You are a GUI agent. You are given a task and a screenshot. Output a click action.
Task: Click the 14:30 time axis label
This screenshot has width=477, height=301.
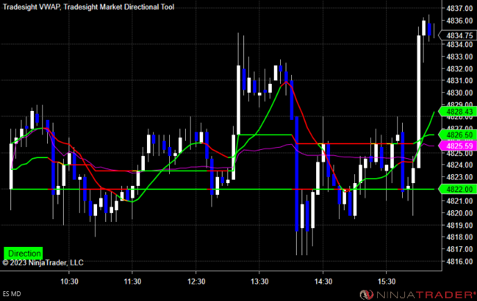[323, 281]
